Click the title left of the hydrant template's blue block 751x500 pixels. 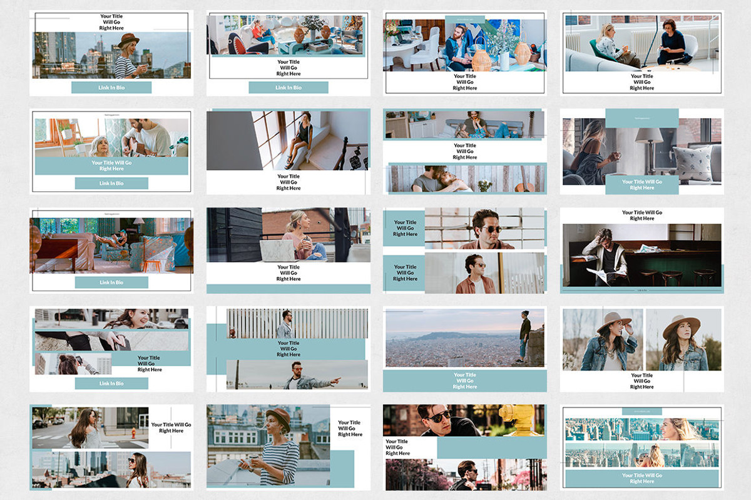click(398, 447)
